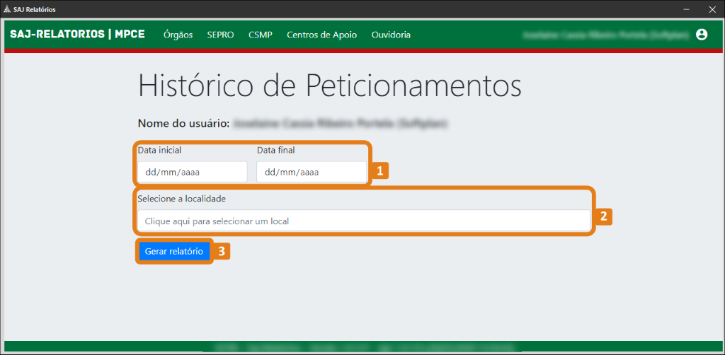Open the Selecione a localidade selector
Viewport: 725px width, 355px height.
click(364, 221)
